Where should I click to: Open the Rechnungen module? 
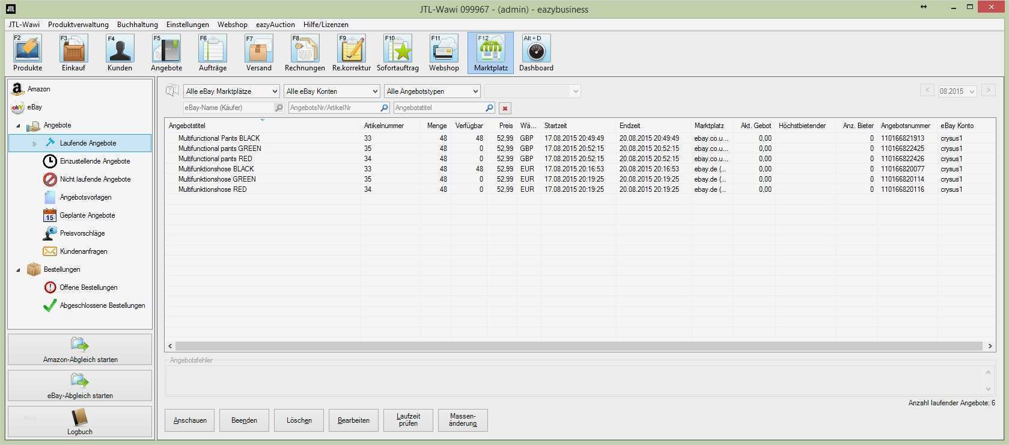[x=305, y=53]
